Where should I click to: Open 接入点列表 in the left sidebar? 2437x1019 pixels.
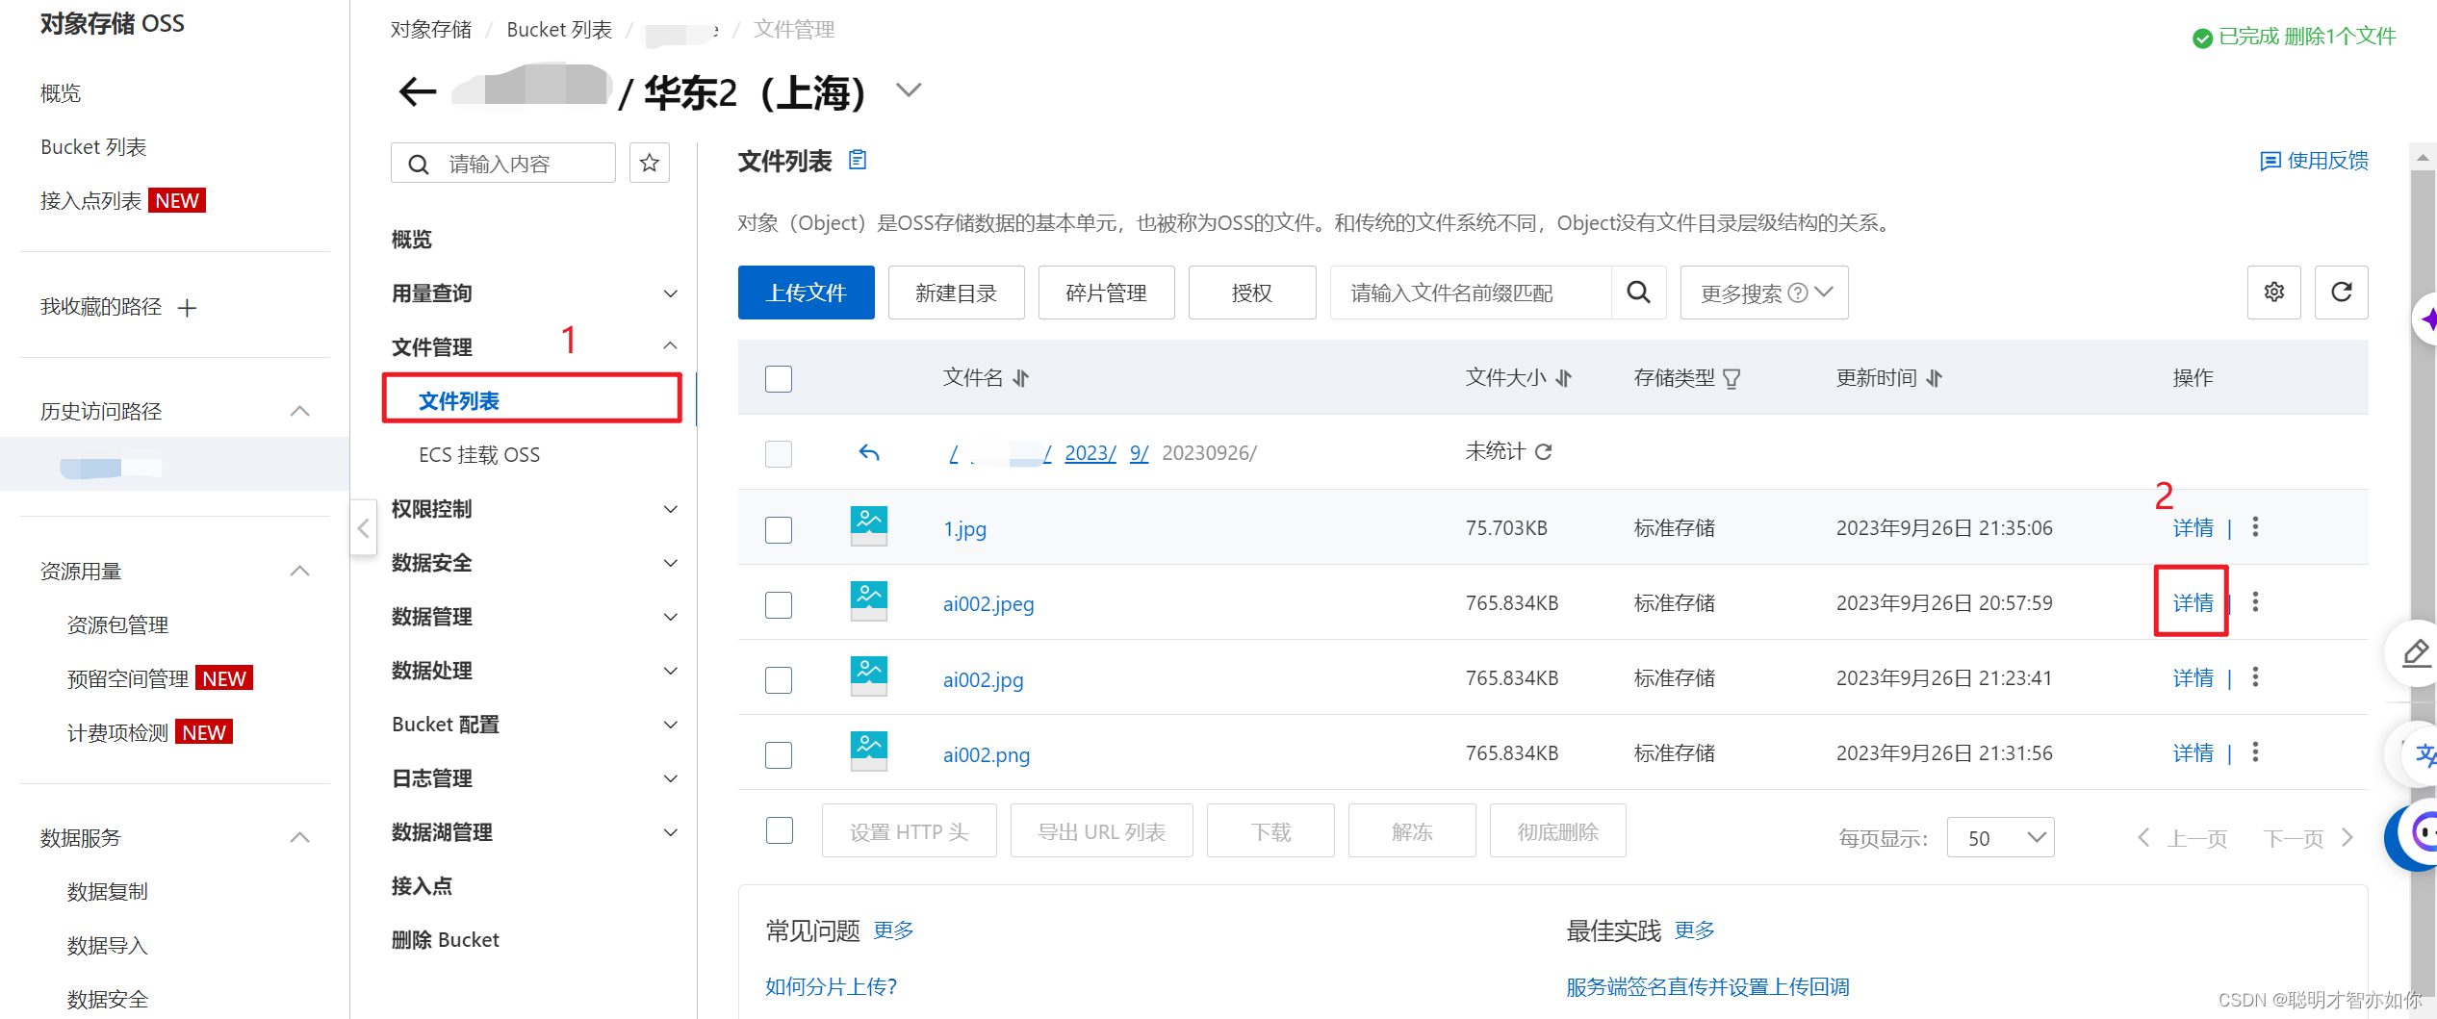coord(90,201)
